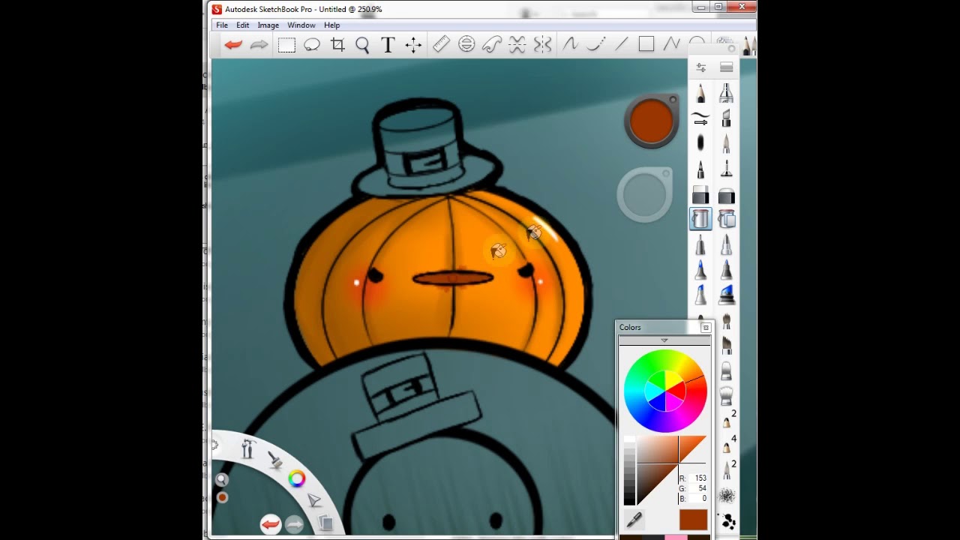
Task: Open the Ruler tool
Action: click(x=441, y=44)
